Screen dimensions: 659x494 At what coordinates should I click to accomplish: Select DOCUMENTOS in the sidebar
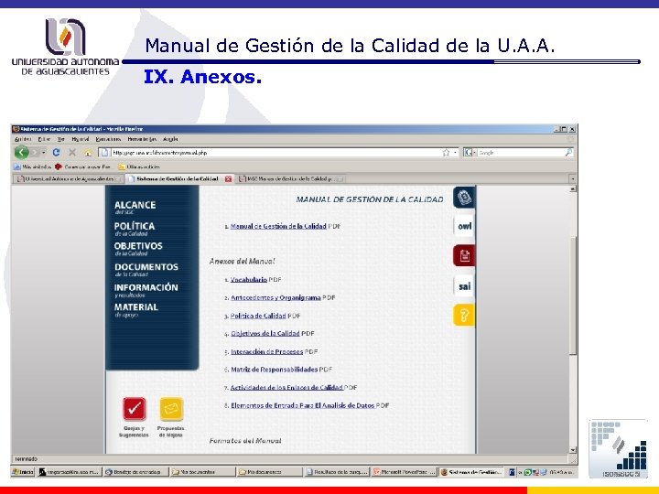pyautogui.click(x=146, y=269)
